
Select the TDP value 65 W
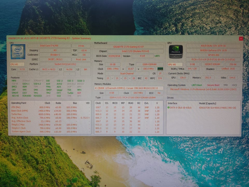click(x=84, y=50)
